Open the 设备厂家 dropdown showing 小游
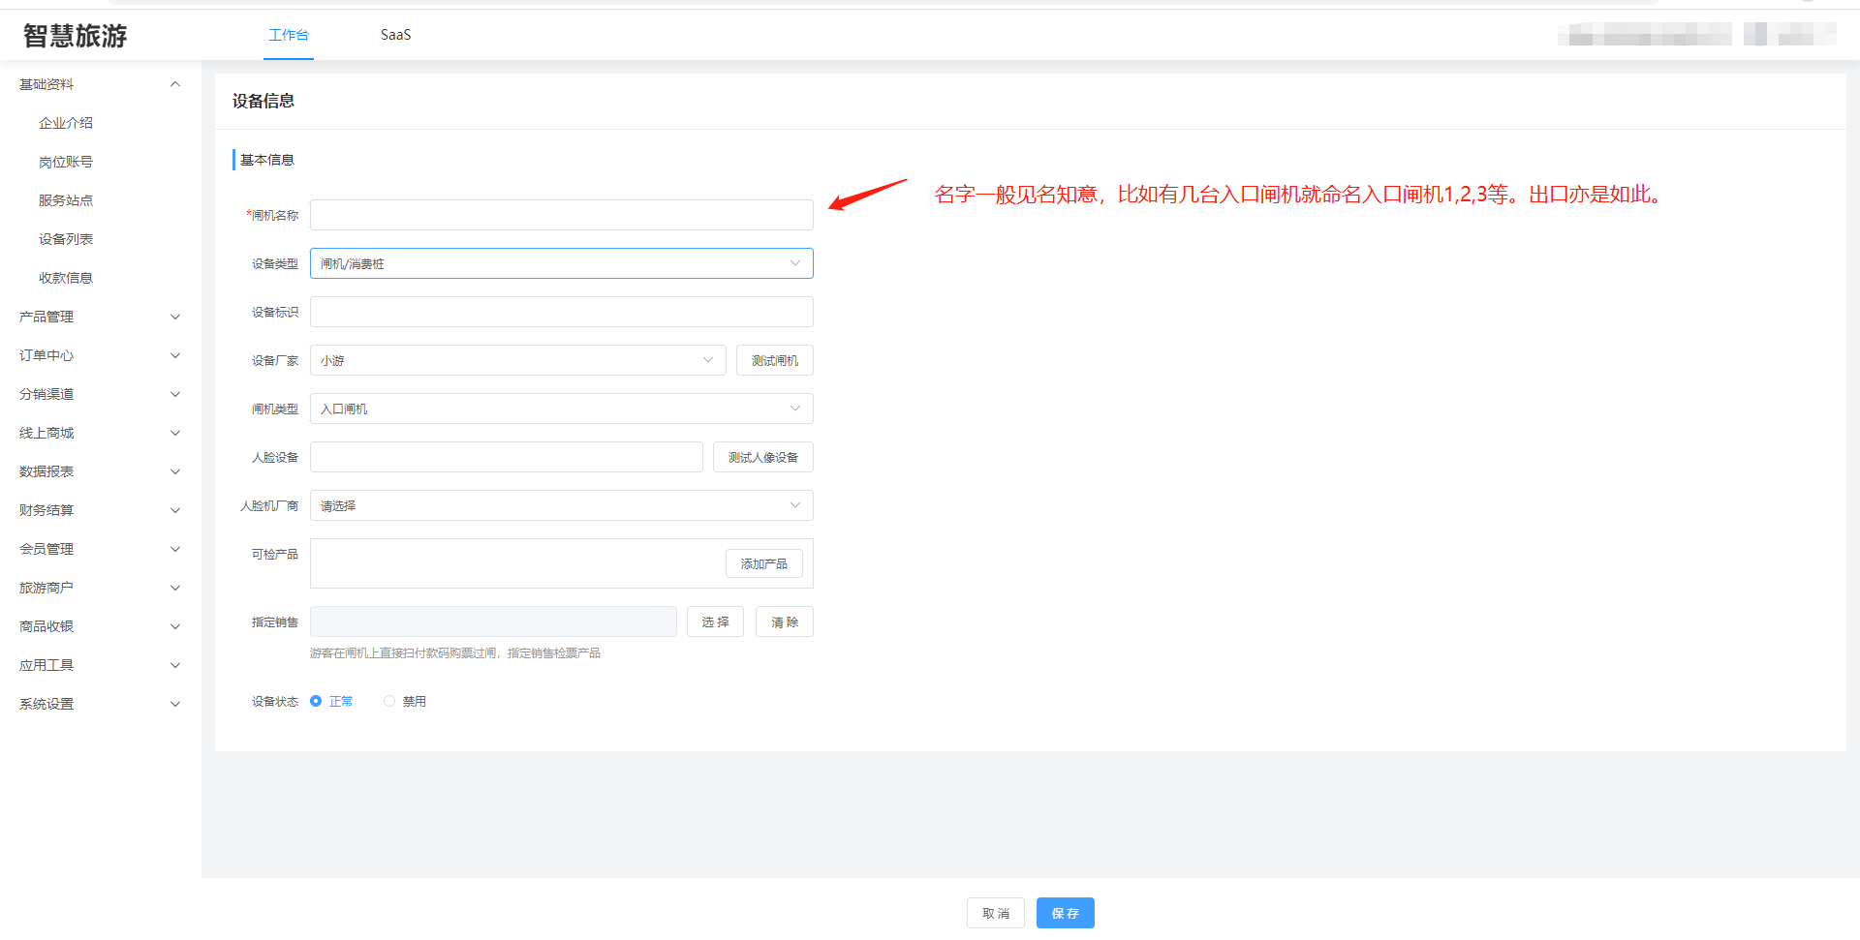Image resolution: width=1860 pixels, height=940 pixels. coord(517,360)
